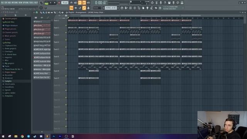The height and width of the screenshot is (139, 247).
Task: Click the time display 0:00:00
Action: [100, 3]
